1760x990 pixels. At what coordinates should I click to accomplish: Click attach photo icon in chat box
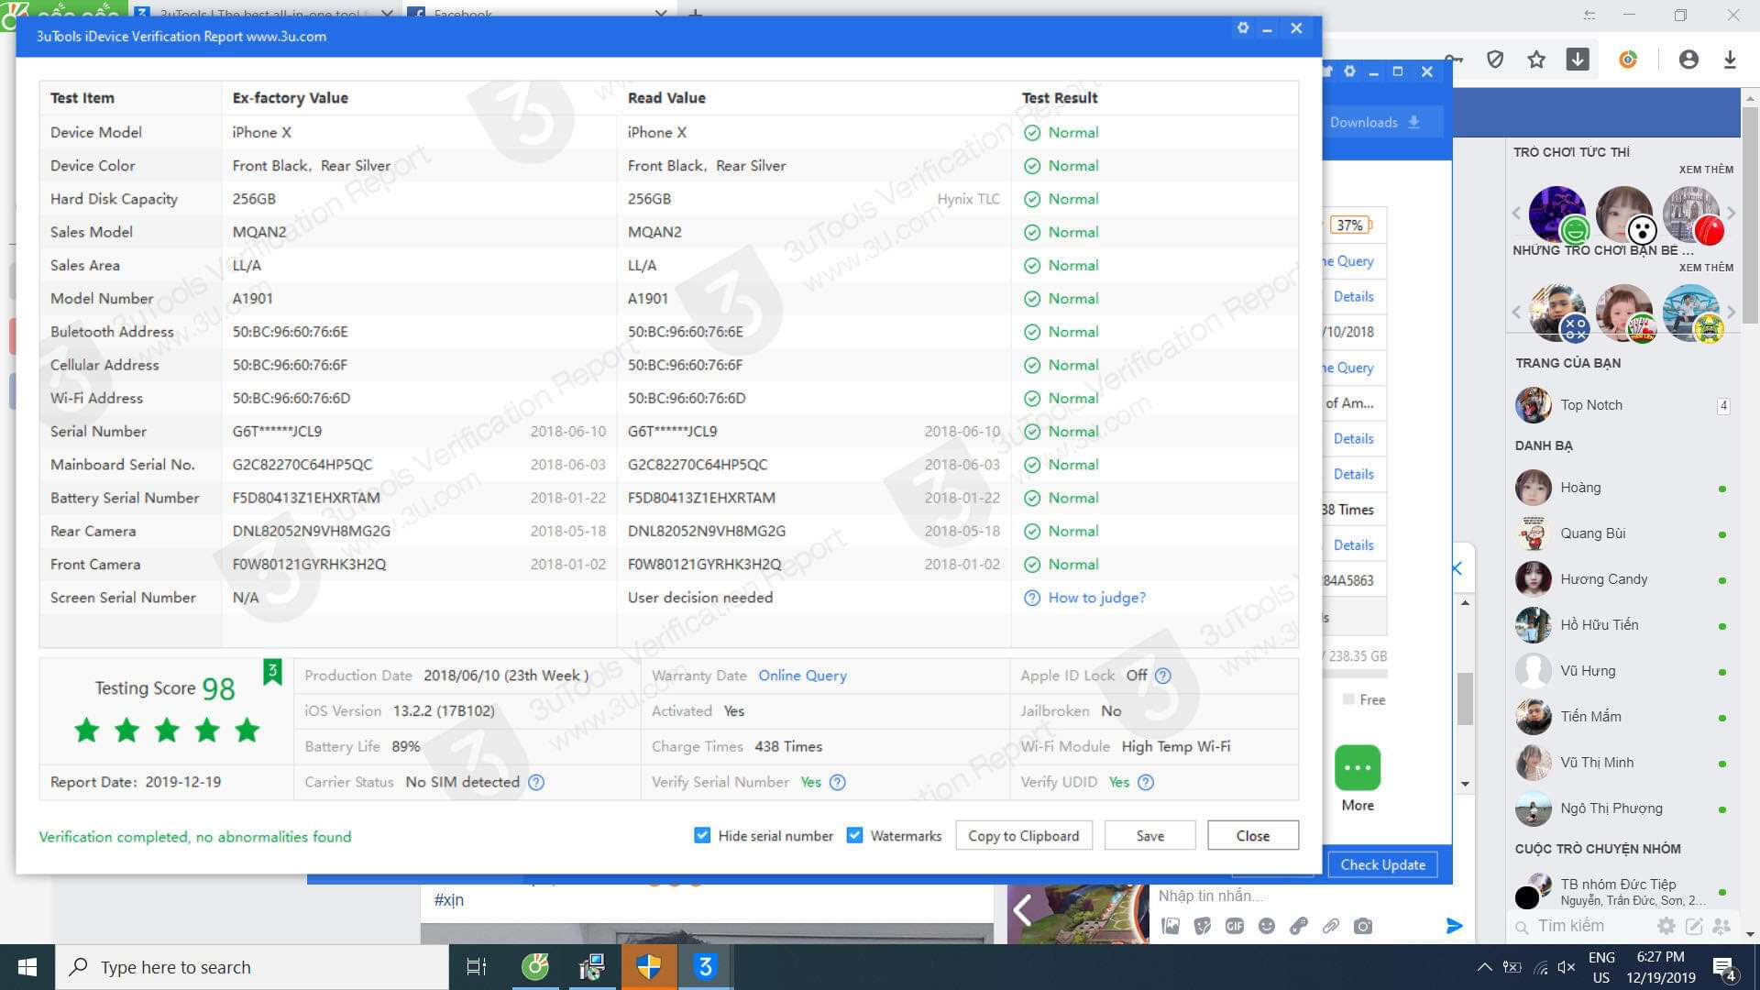(1171, 926)
